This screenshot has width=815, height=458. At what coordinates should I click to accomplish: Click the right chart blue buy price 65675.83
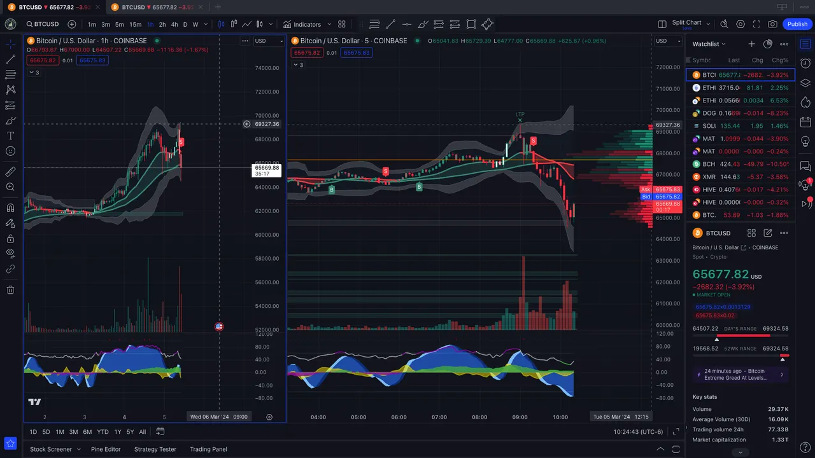click(x=357, y=53)
